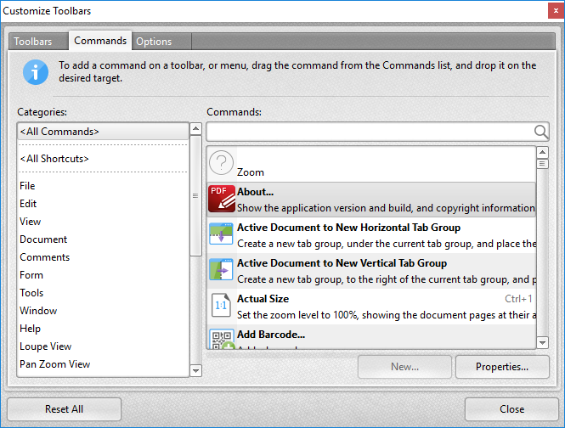This screenshot has height=428, width=565.
Task: Click the search magnifier icon
Action: point(540,132)
